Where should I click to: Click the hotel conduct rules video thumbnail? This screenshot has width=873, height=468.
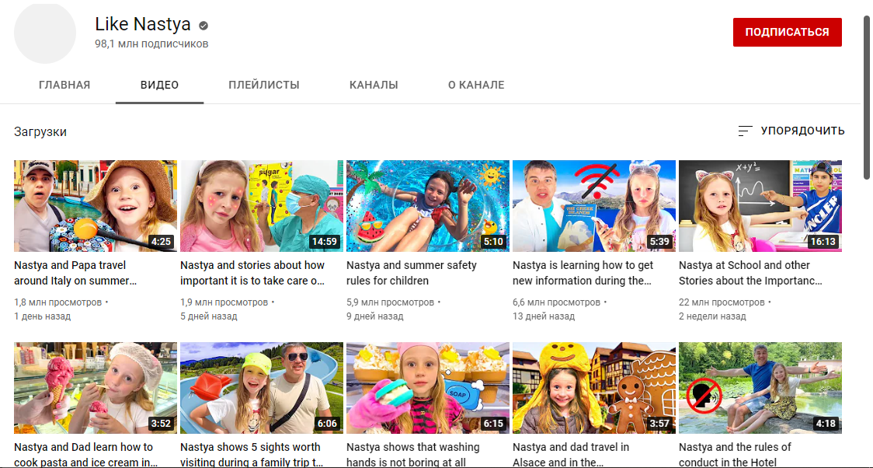(x=760, y=387)
